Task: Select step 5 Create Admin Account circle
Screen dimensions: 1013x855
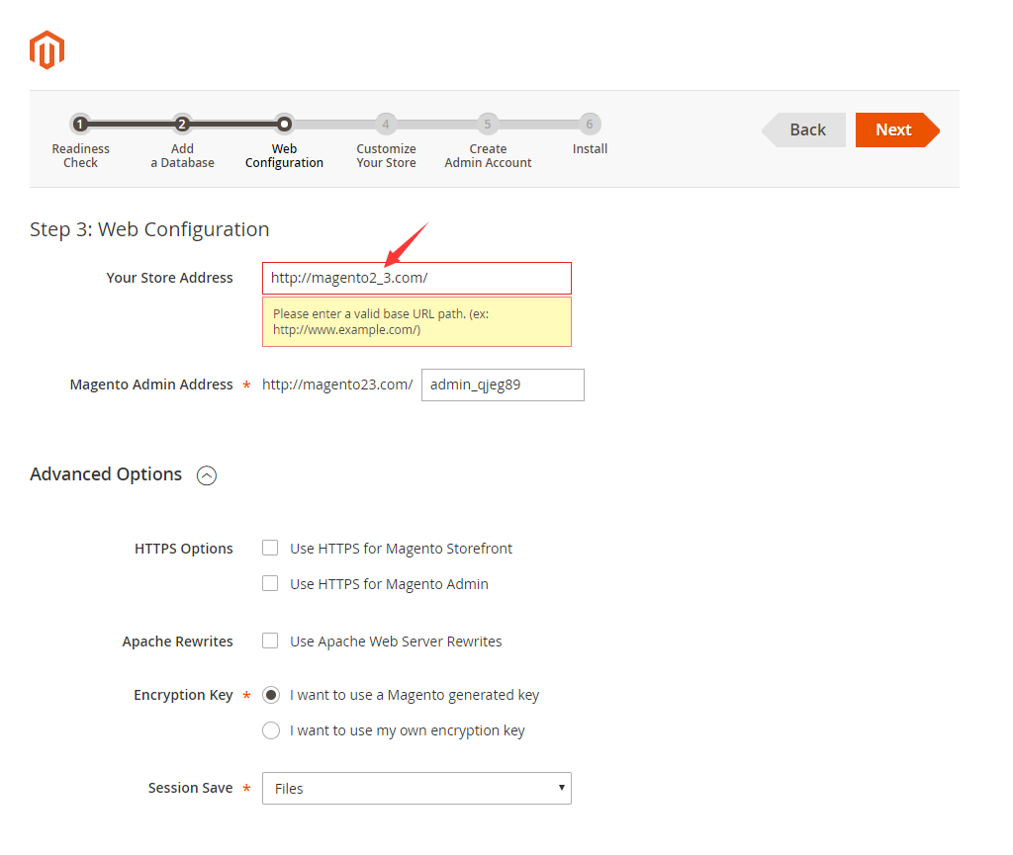Action: [x=488, y=124]
